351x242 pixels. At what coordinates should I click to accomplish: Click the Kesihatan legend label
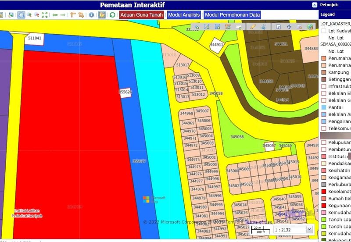click(339, 171)
